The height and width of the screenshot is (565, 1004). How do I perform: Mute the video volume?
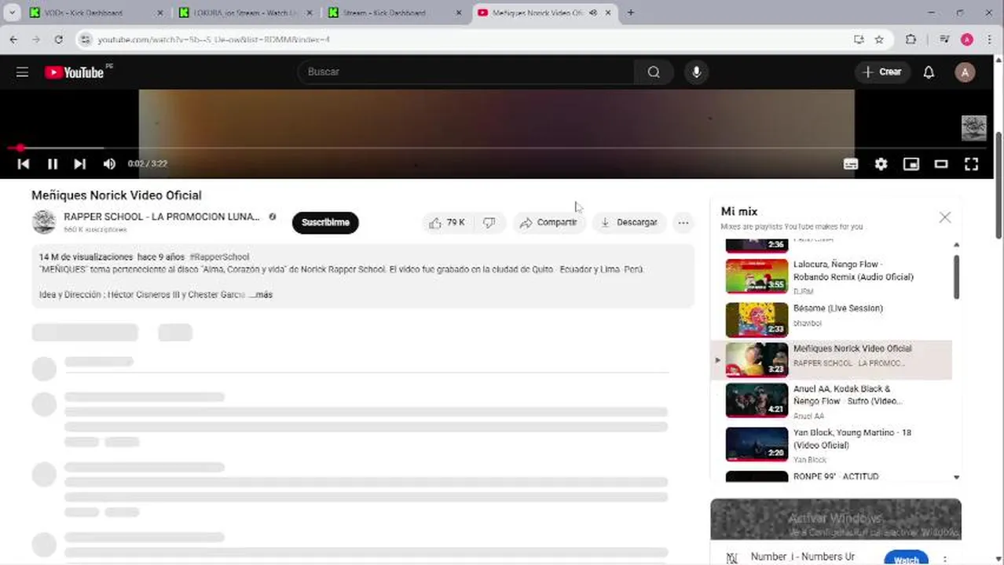(x=109, y=164)
